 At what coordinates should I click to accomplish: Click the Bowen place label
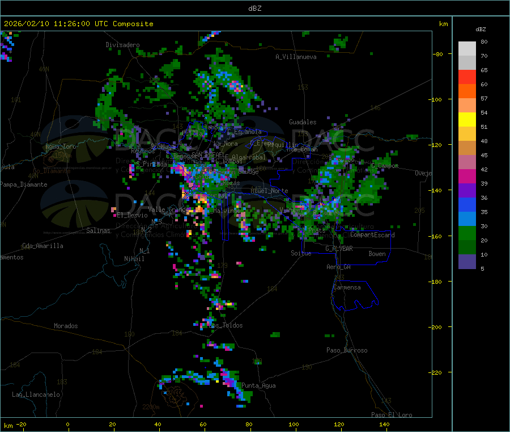pyautogui.click(x=377, y=254)
